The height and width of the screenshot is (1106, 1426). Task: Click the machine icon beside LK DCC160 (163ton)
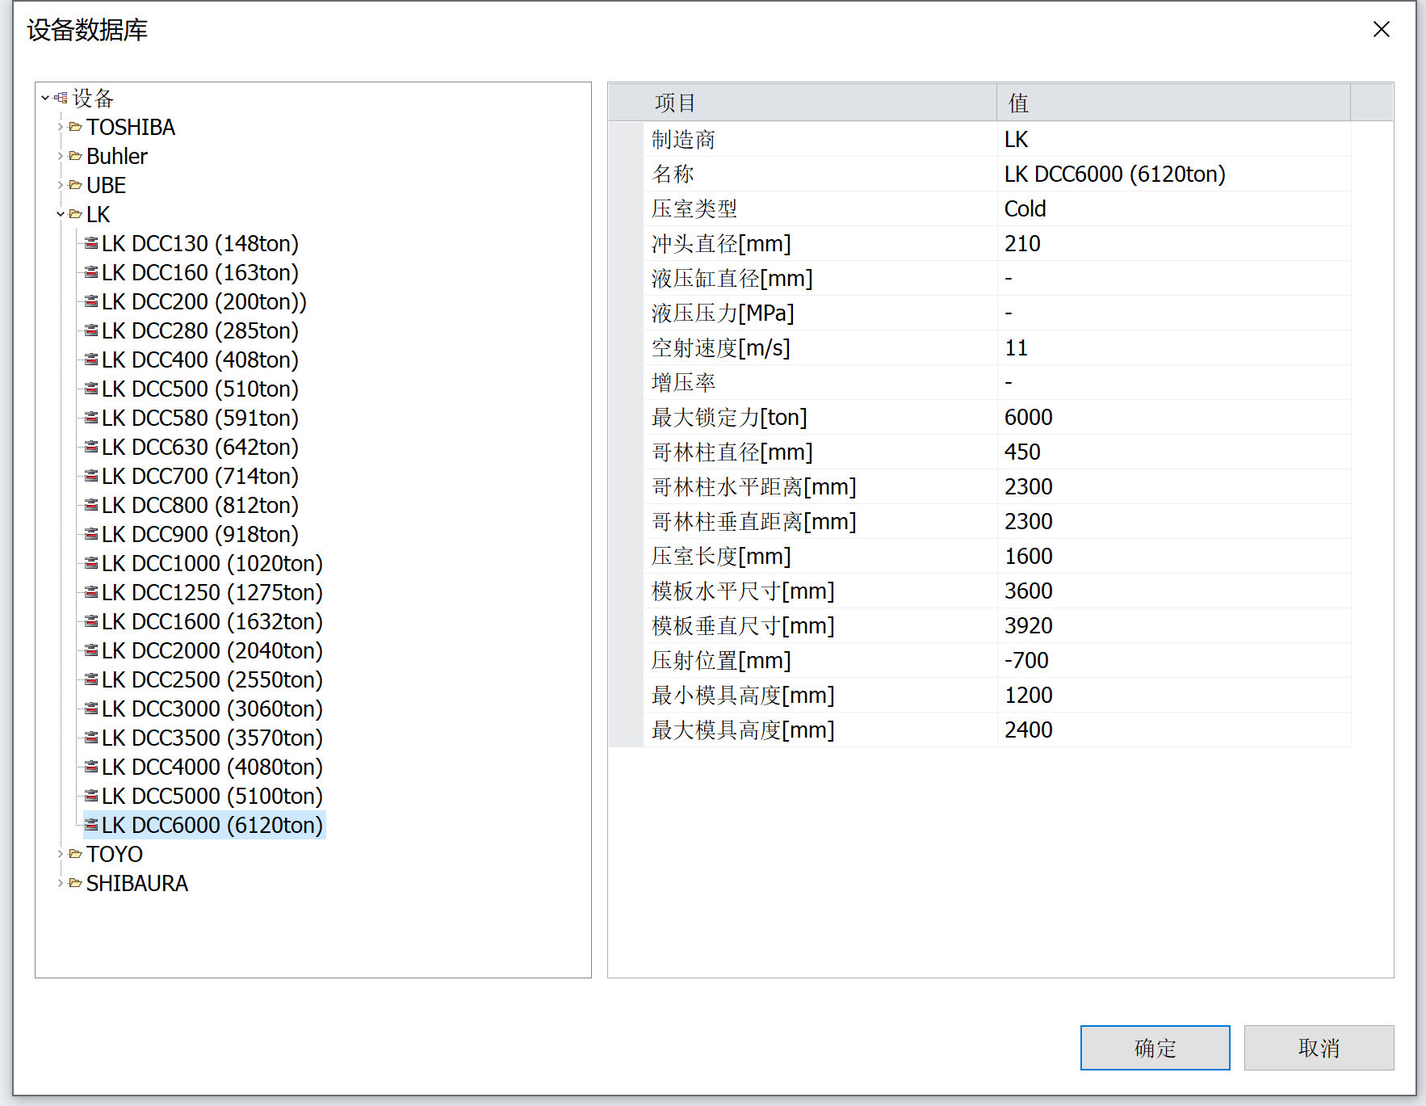pyautogui.click(x=91, y=272)
